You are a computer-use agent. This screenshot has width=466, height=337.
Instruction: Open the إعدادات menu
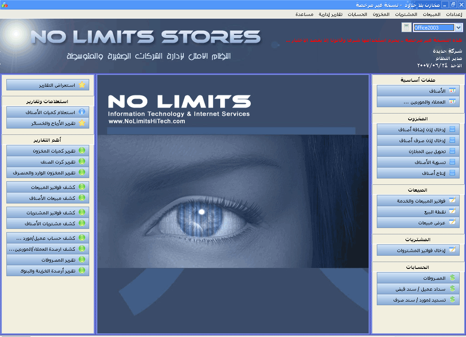click(x=454, y=14)
